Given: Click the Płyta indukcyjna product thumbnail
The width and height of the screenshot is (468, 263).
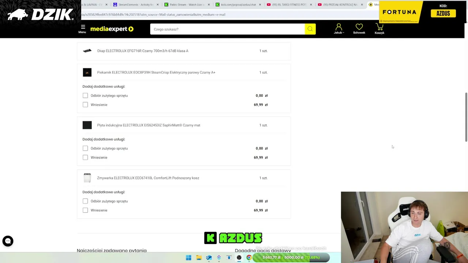Looking at the screenshot, I should 87,125.
